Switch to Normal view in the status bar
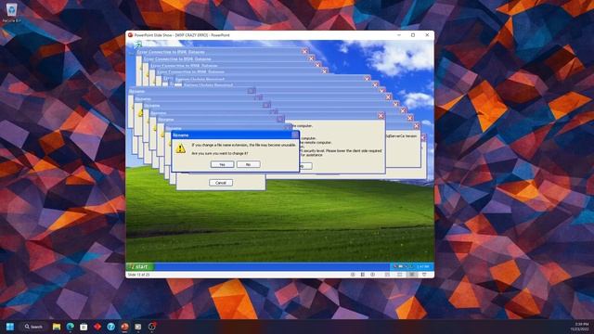Screen dimensions: 594x334 [387, 275]
